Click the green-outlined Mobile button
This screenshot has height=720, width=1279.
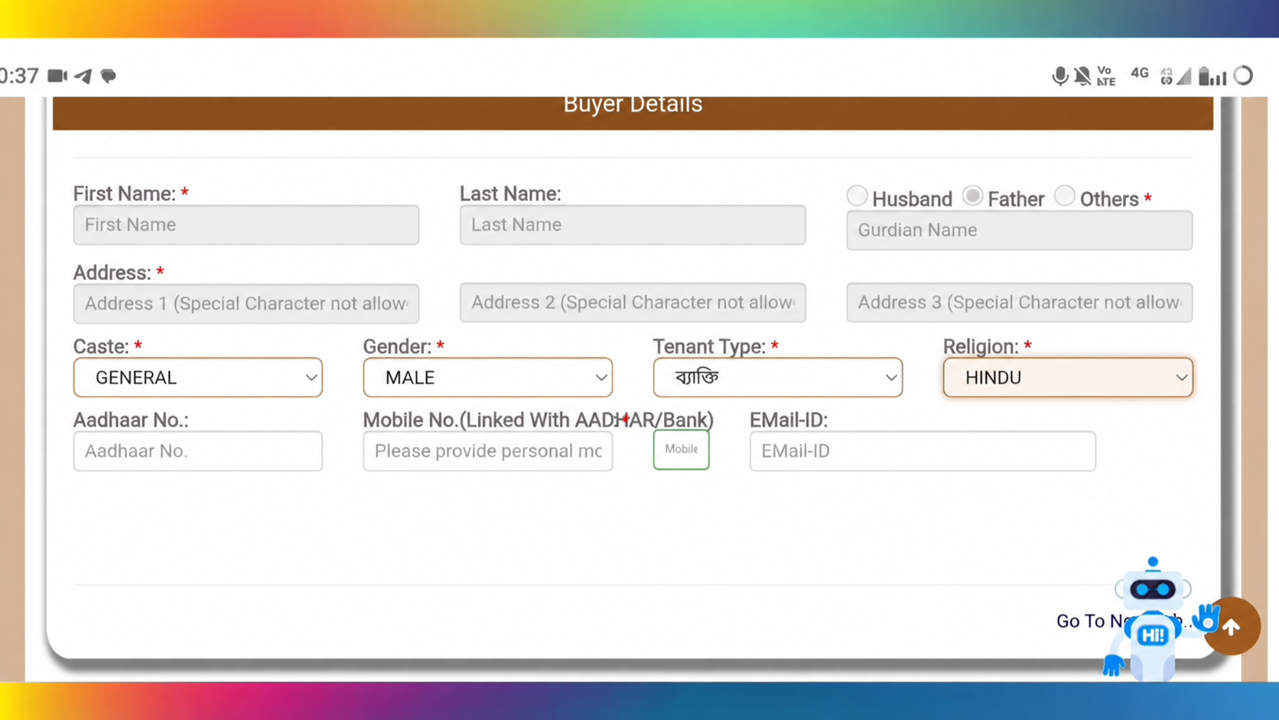tap(682, 449)
